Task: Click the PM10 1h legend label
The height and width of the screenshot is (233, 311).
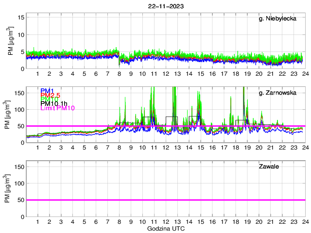Action: click(54, 104)
